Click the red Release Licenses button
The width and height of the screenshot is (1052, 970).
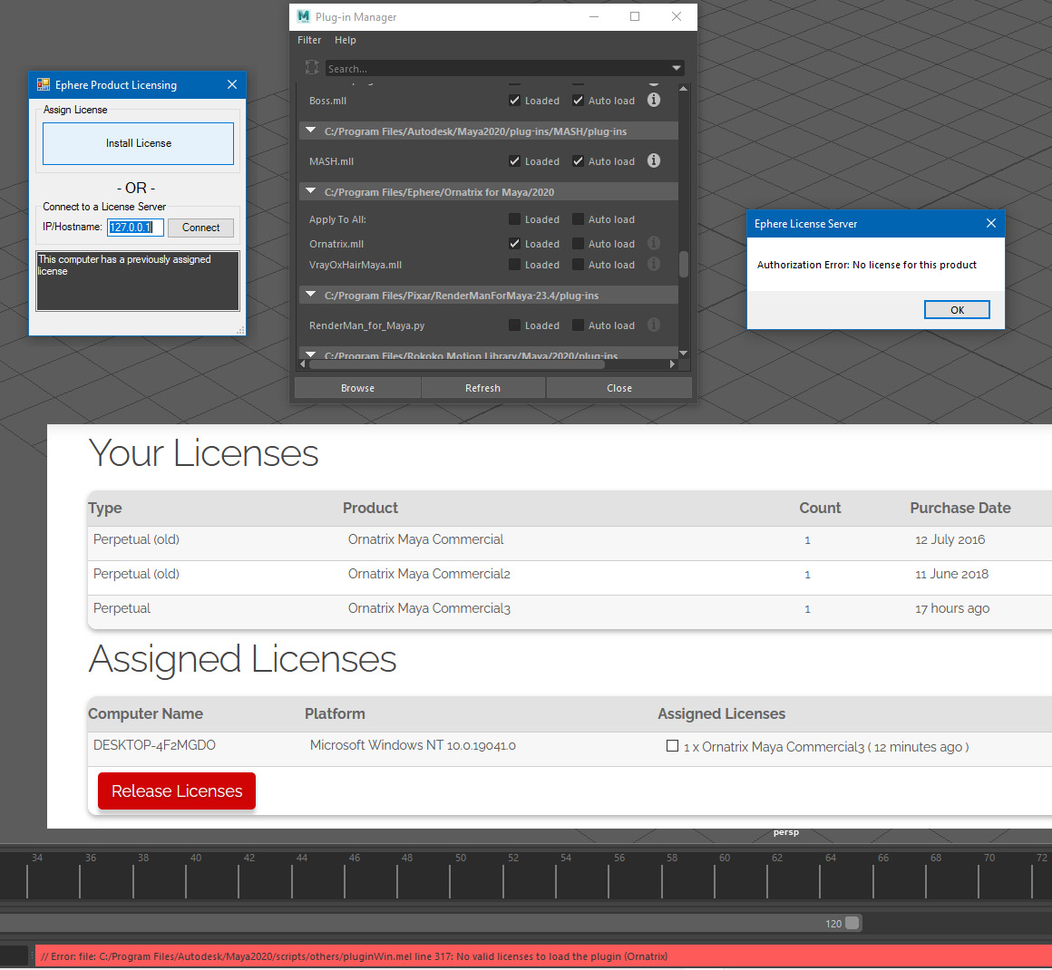[177, 791]
